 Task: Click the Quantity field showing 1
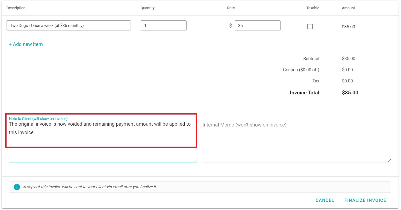163,25
